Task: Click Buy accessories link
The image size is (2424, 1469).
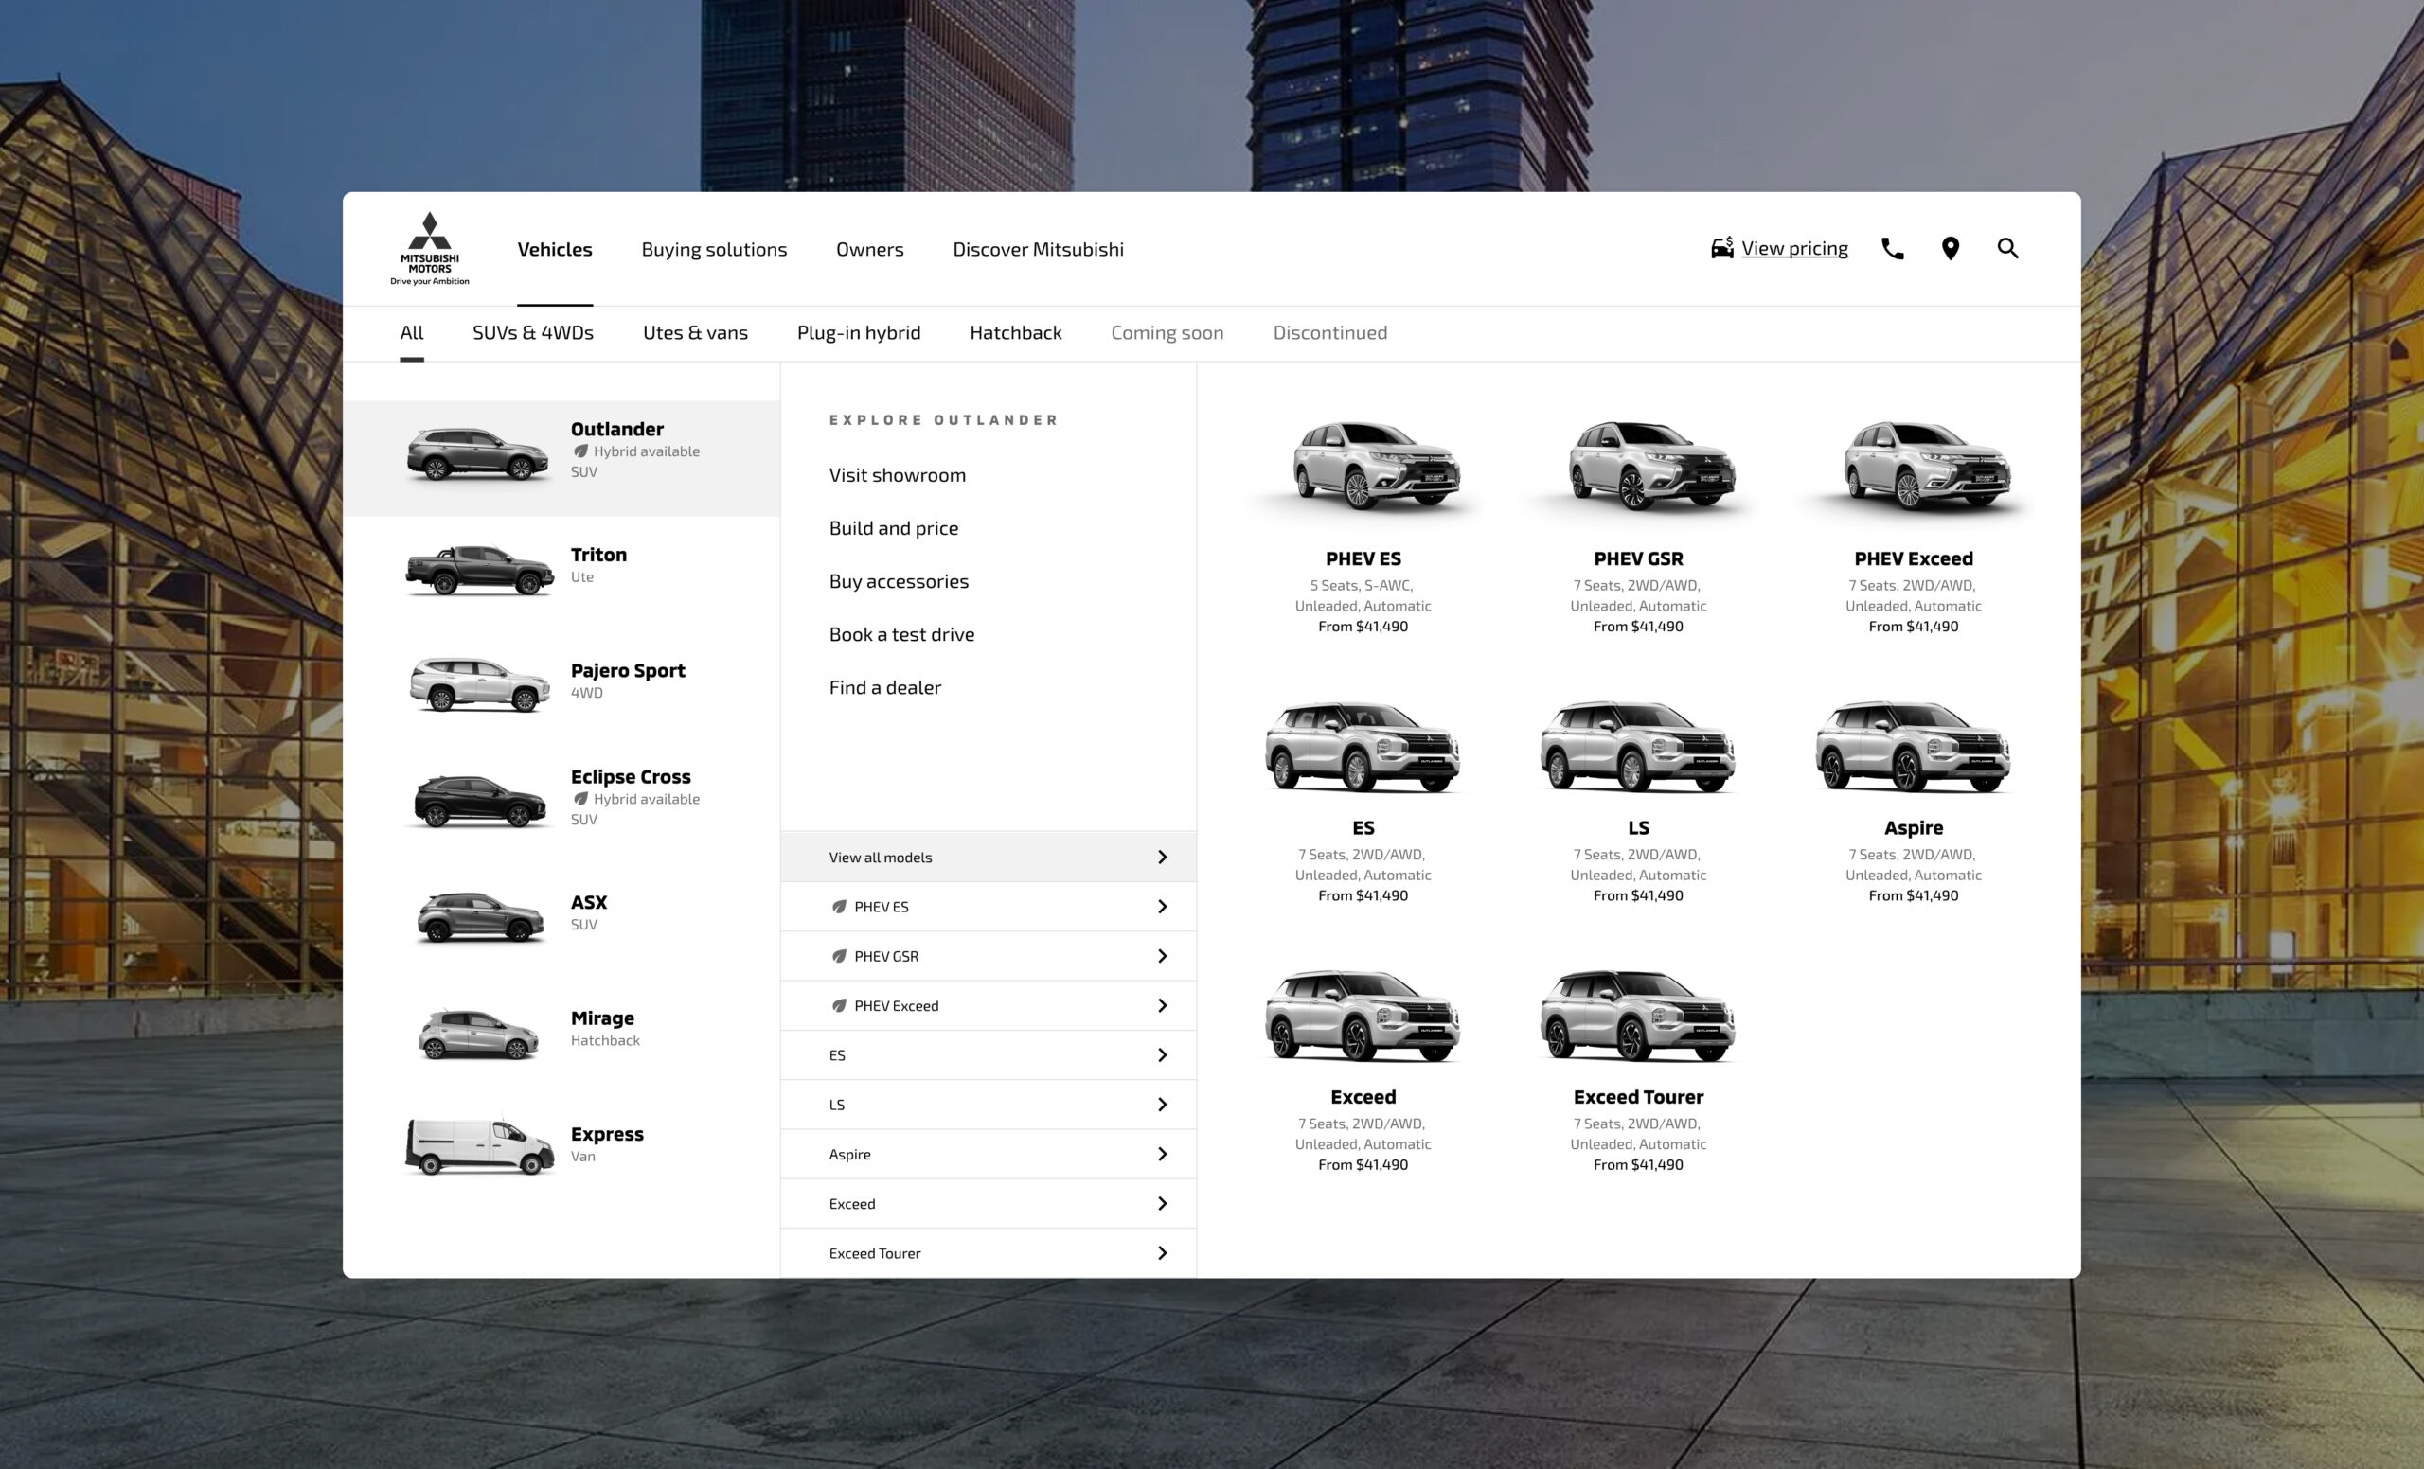Action: 899,581
